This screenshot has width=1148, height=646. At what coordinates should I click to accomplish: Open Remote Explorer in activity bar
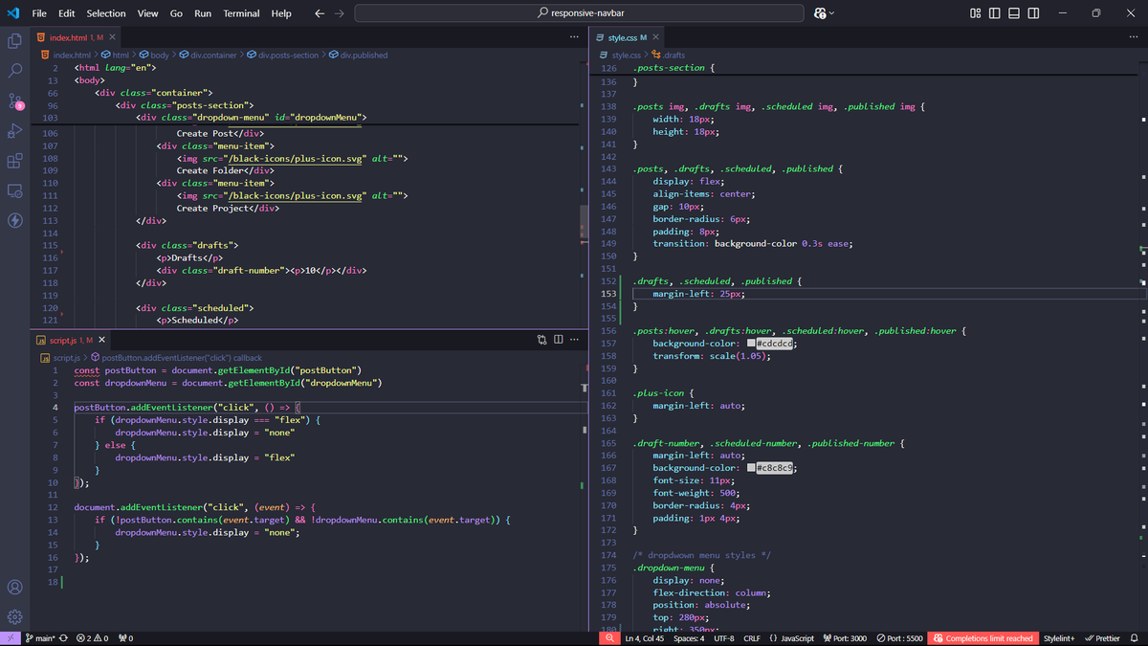[x=14, y=190]
